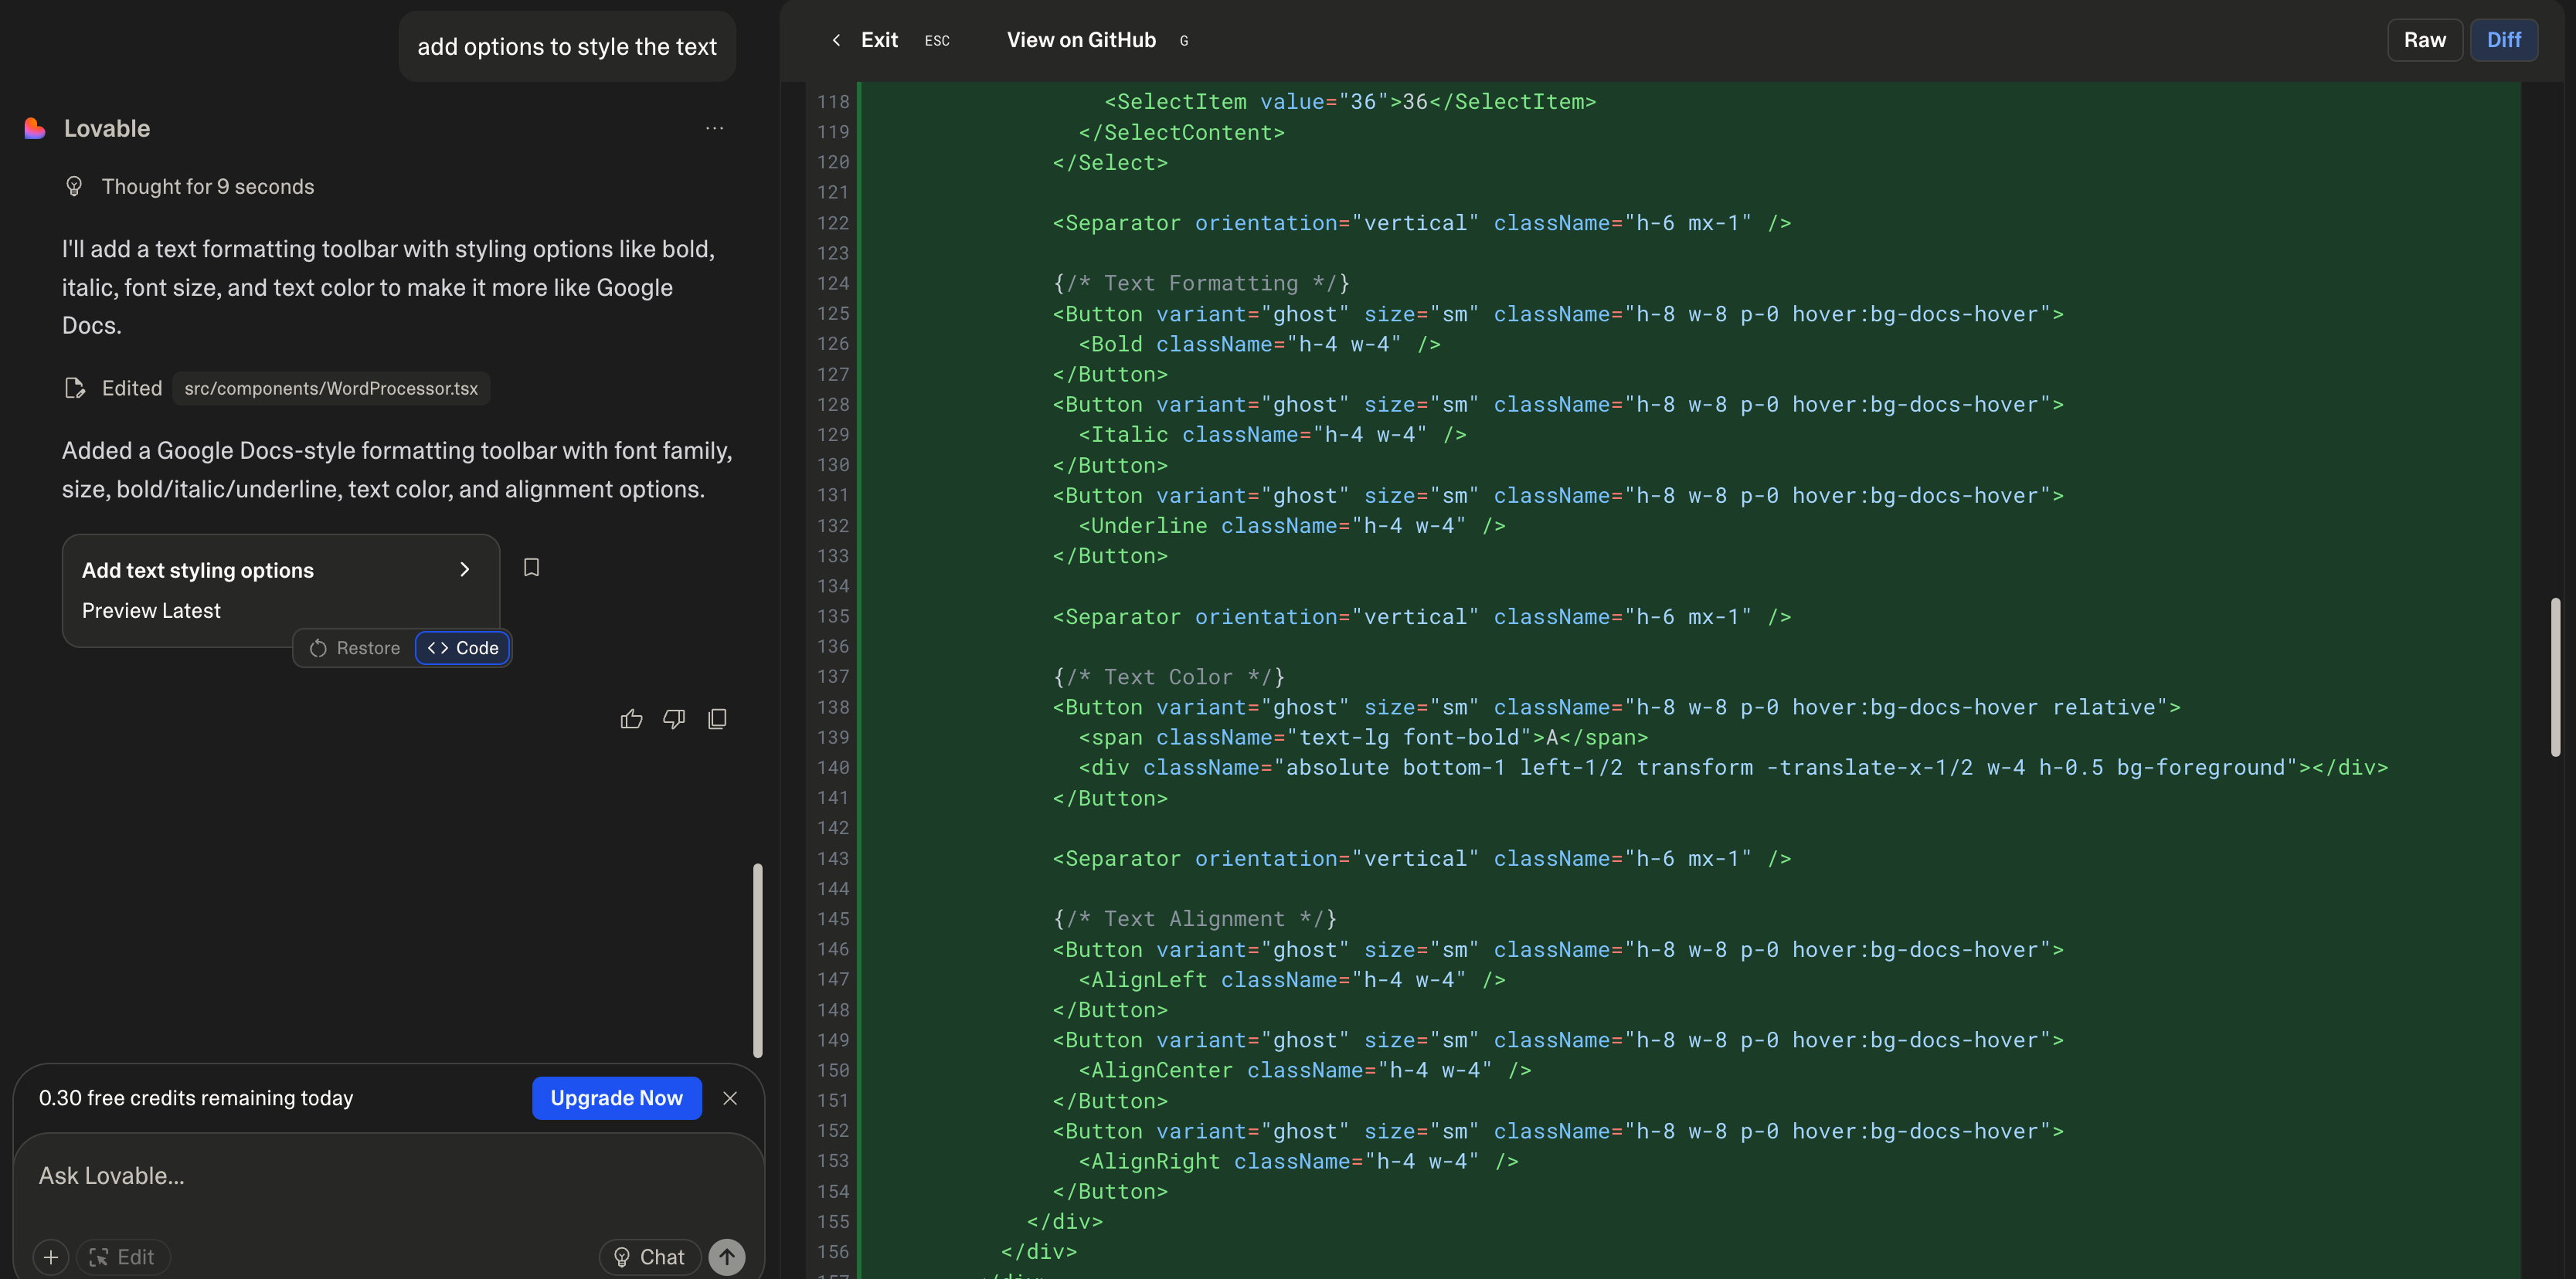
Task: Click the user message 'add options to style the text'
Action: pyautogui.click(x=567, y=46)
